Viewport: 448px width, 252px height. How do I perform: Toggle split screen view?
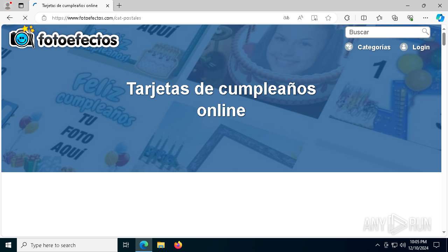pyautogui.click(x=364, y=18)
